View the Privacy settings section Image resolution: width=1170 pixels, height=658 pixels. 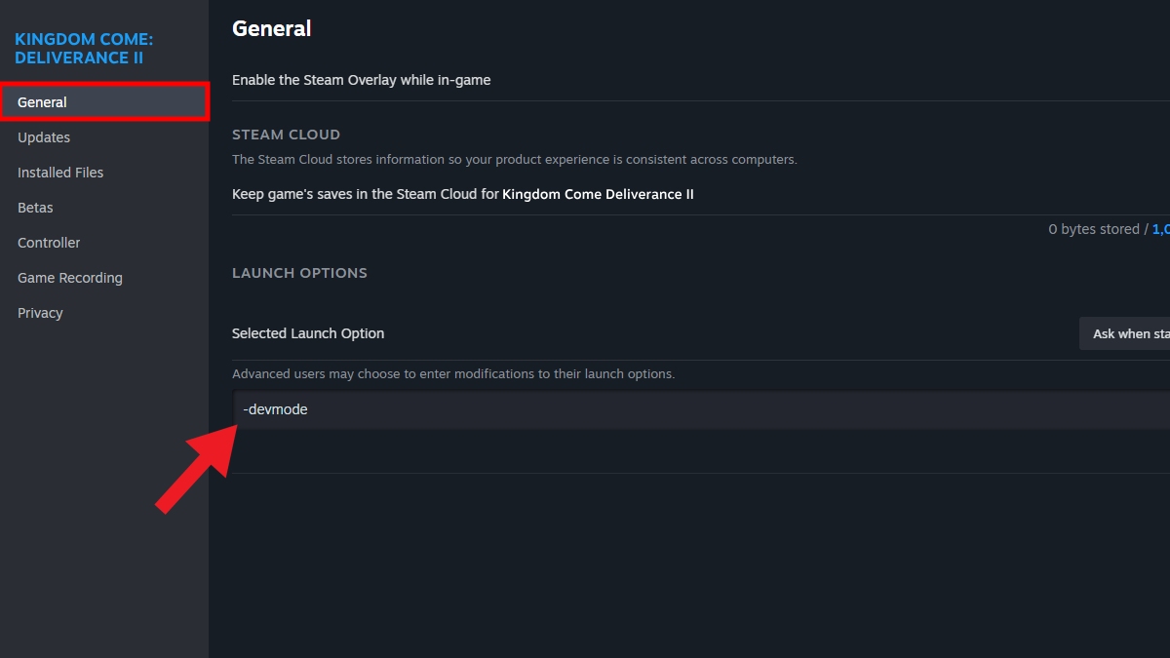click(39, 312)
